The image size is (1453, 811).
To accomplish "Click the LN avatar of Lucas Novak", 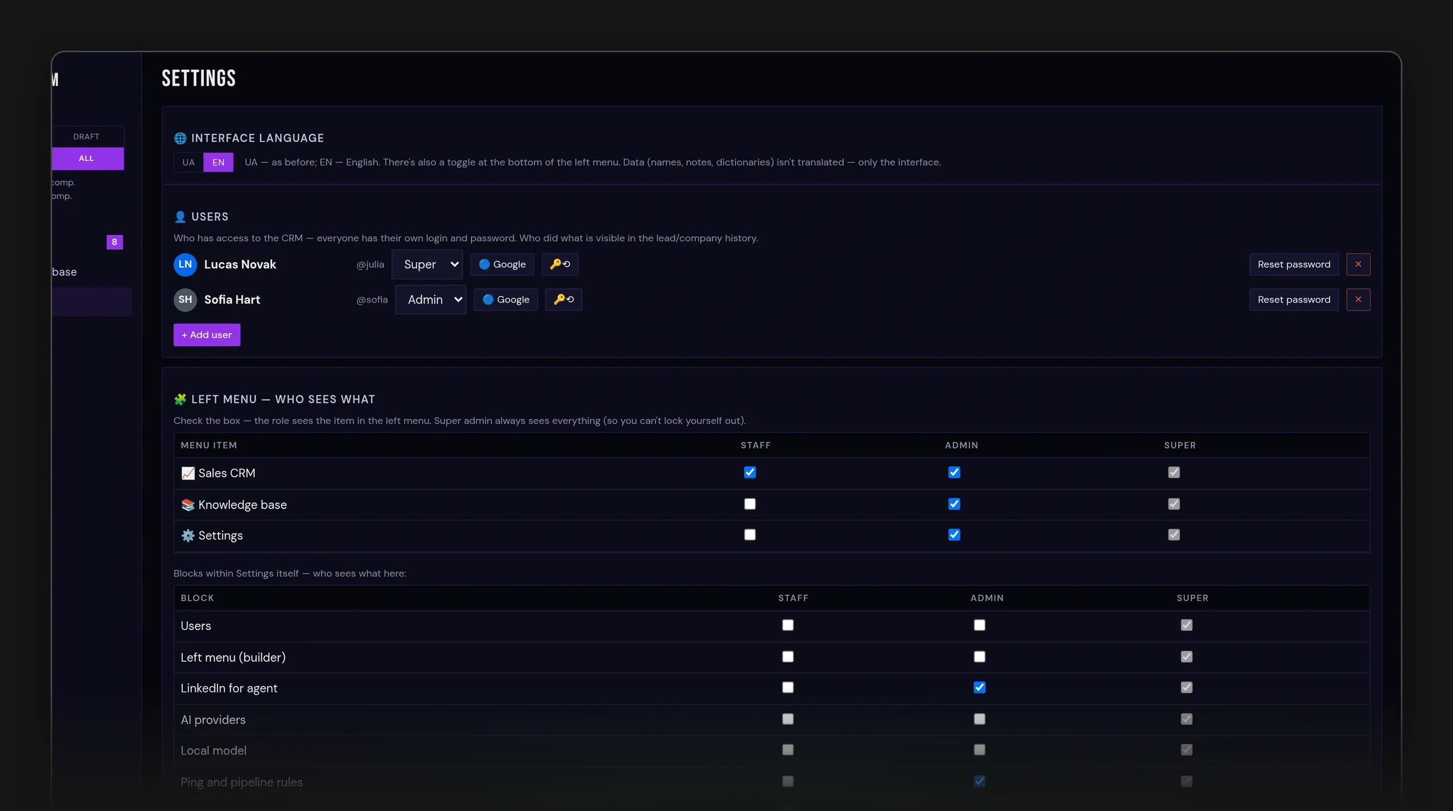I will click(x=185, y=264).
